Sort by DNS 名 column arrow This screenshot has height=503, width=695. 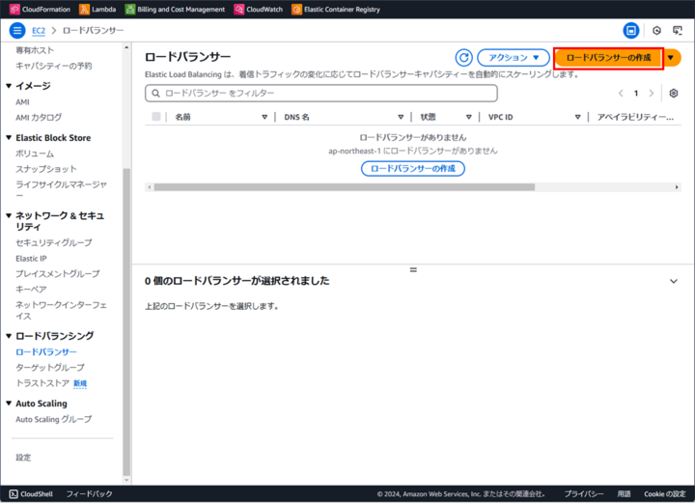click(401, 117)
